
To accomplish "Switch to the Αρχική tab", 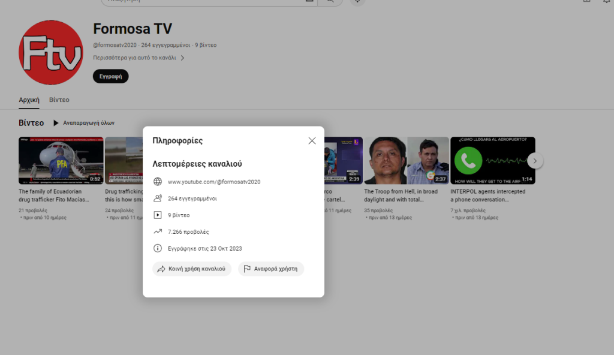I will point(29,100).
